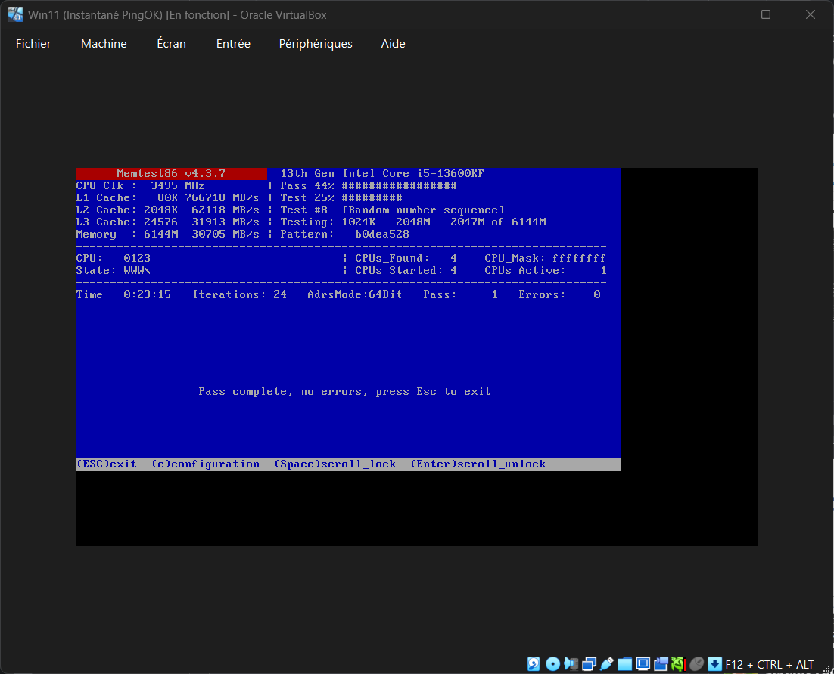Click the mouse integration status icon
Viewport: 834px width, 674px height.
pos(696,664)
